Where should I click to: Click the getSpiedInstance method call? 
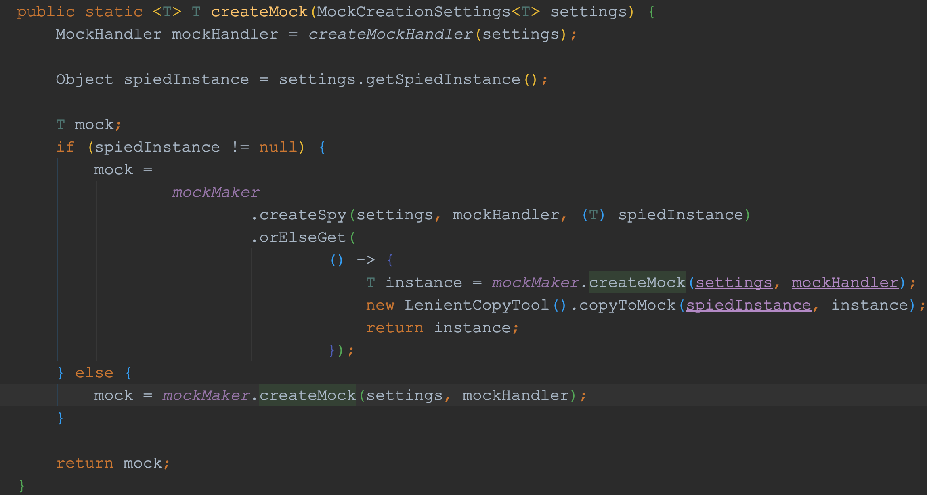pyautogui.click(x=443, y=79)
